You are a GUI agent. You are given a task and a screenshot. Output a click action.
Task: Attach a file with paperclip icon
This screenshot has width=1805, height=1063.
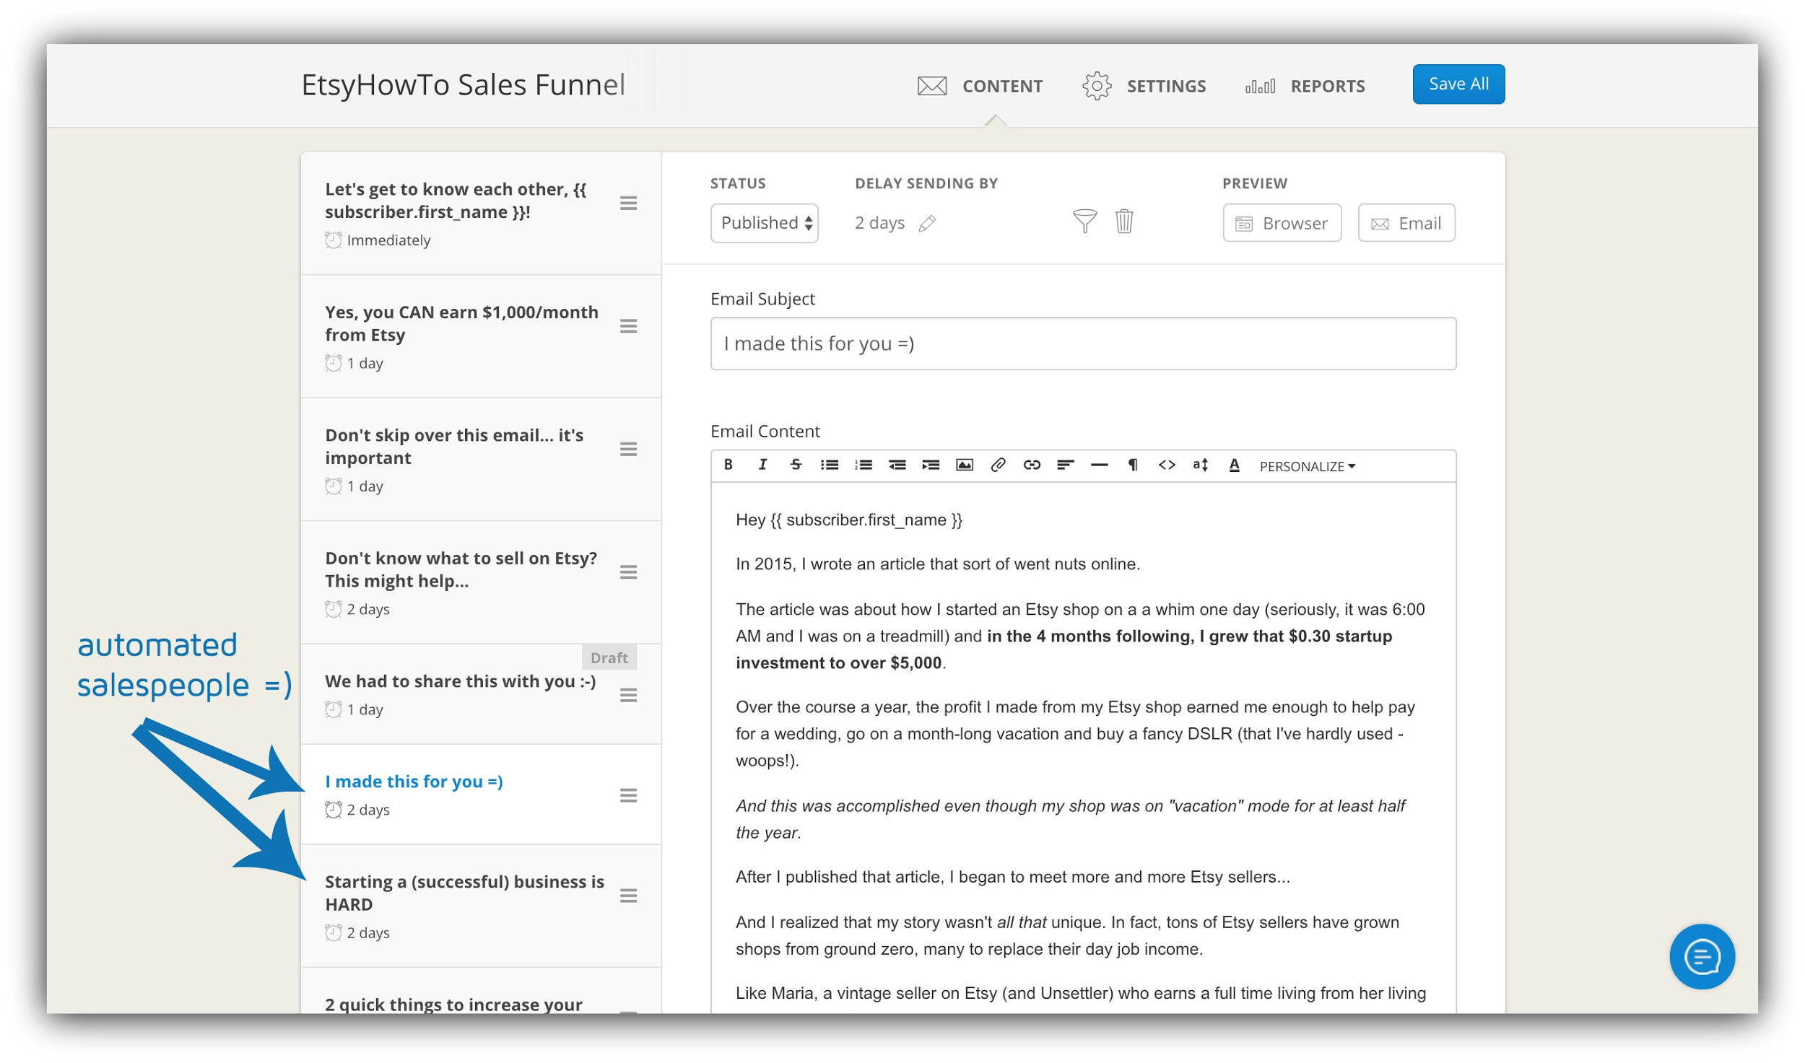pos(999,465)
